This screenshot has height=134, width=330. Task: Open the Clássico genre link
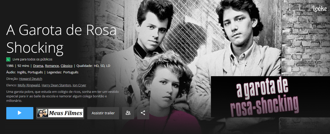pos(66,66)
